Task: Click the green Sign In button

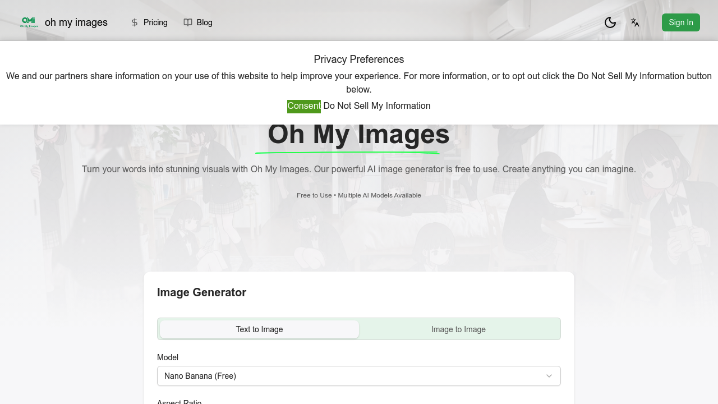Action: [x=680, y=22]
